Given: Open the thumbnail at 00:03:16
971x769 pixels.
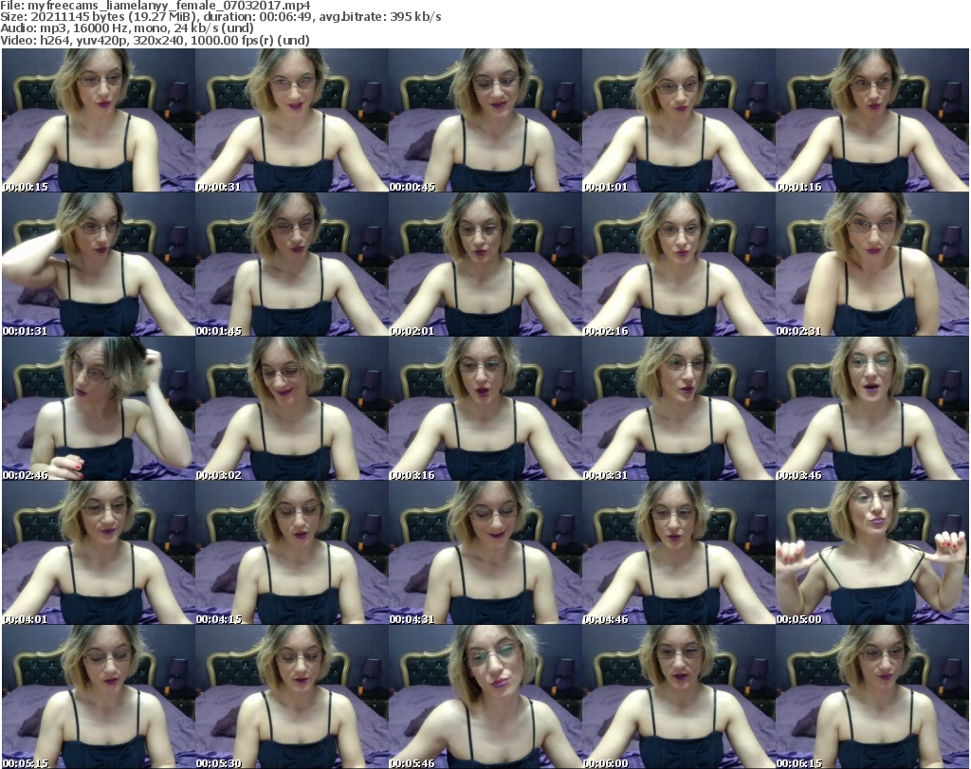Looking at the screenshot, I should 485,409.
